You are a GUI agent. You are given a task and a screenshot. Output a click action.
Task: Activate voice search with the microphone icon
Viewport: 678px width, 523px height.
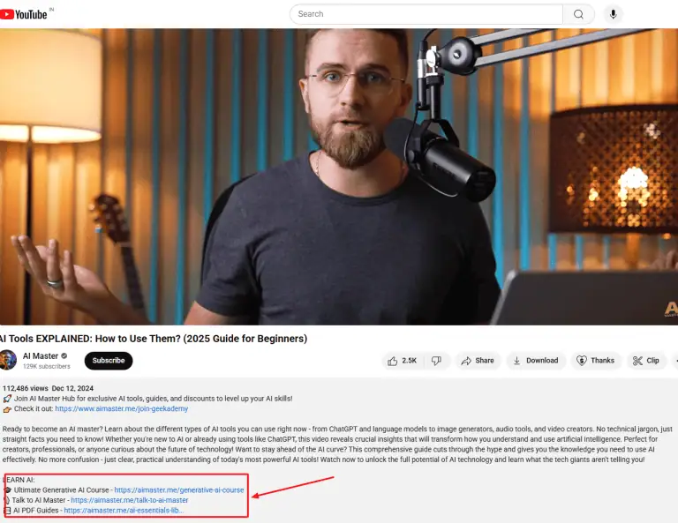click(613, 14)
